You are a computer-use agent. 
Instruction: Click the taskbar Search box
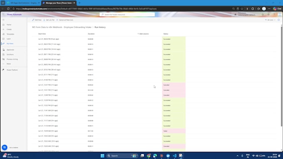click(122, 156)
